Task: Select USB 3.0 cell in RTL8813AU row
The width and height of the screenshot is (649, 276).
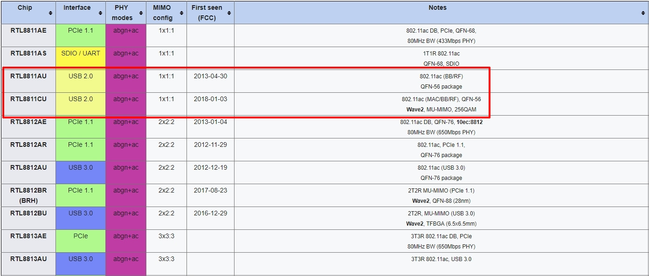Action: (x=81, y=259)
